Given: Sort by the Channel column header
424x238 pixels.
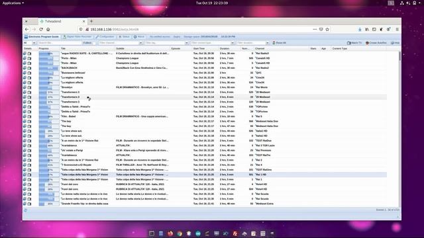Looking at the screenshot, I should (x=281, y=48).
